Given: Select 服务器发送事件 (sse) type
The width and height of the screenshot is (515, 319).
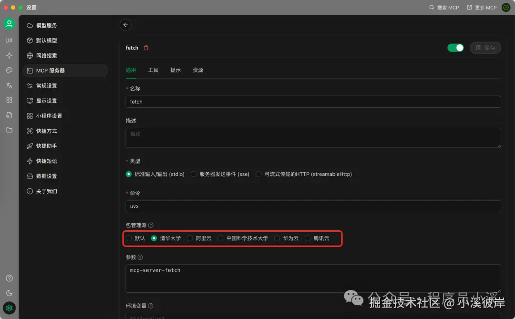Looking at the screenshot, I should pos(220,174).
